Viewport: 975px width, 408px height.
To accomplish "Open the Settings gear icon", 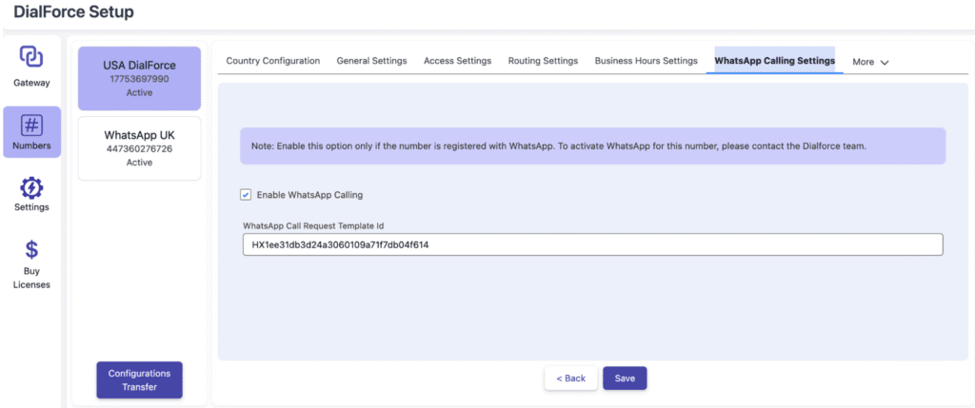I will point(31,187).
